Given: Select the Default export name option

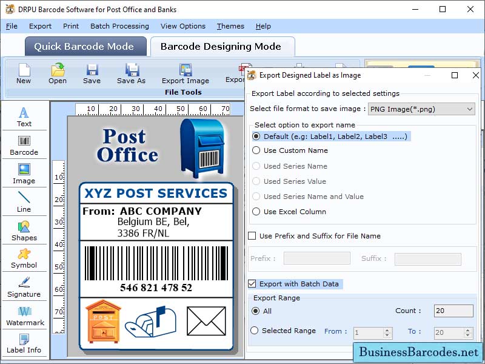Looking at the screenshot, I should tap(256, 136).
